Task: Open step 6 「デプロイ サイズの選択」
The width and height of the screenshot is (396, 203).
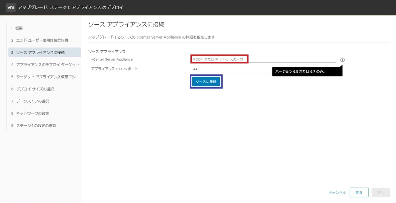Action: point(32,89)
